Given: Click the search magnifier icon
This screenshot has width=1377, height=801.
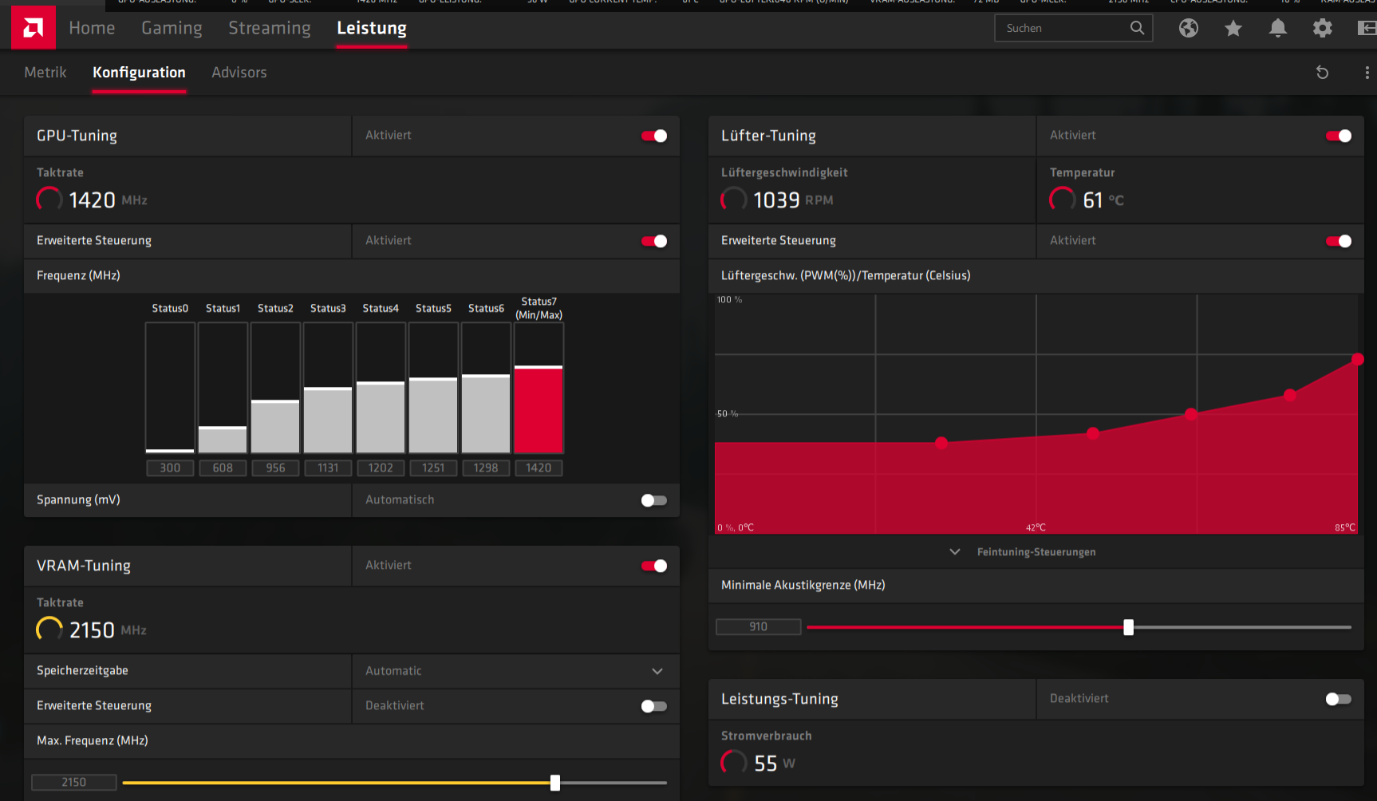Looking at the screenshot, I should pyautogui.click(x=1137, y=28).
